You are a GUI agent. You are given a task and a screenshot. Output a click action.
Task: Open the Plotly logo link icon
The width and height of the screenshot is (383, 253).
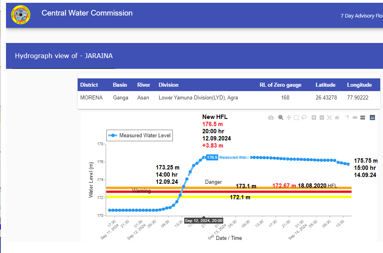click(x=373, y=118)
